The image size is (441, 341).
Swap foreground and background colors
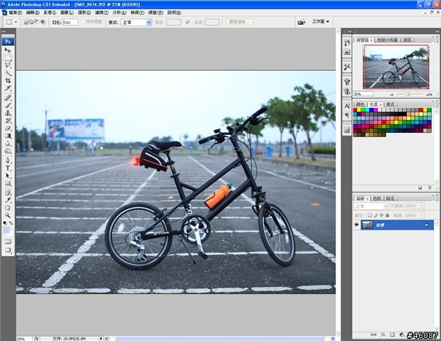[x=11, y=223]
